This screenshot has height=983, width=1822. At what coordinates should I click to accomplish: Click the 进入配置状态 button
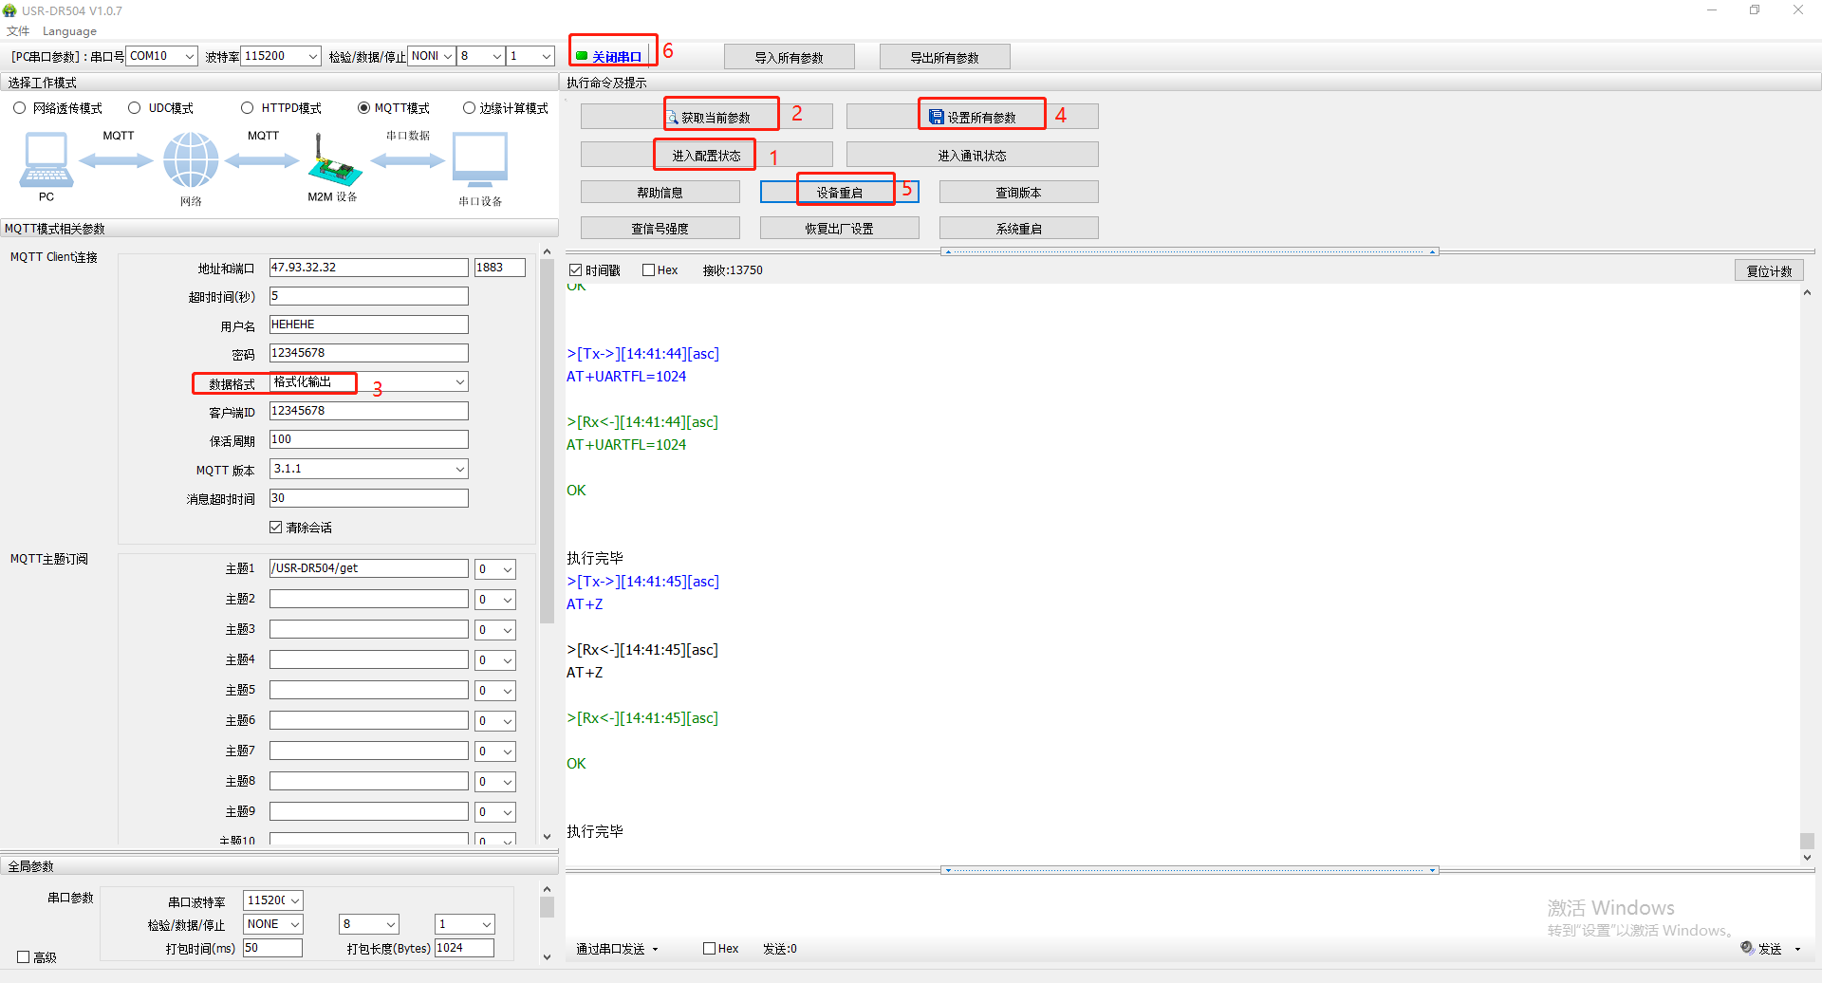[x=706, y=156]
